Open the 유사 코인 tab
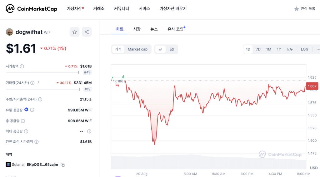The width and height of the screenshot is (320, 177). 176,29
